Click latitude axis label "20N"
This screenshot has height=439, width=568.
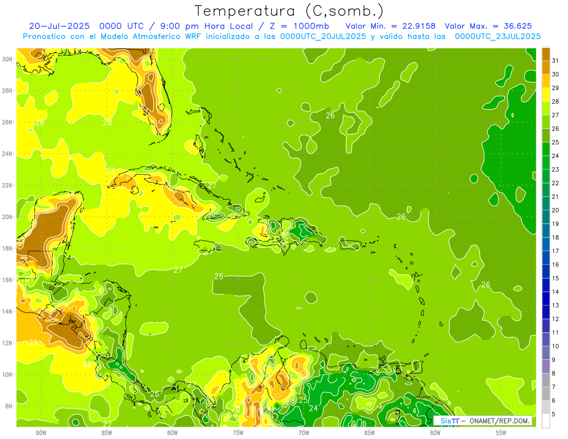click(8, 217)
